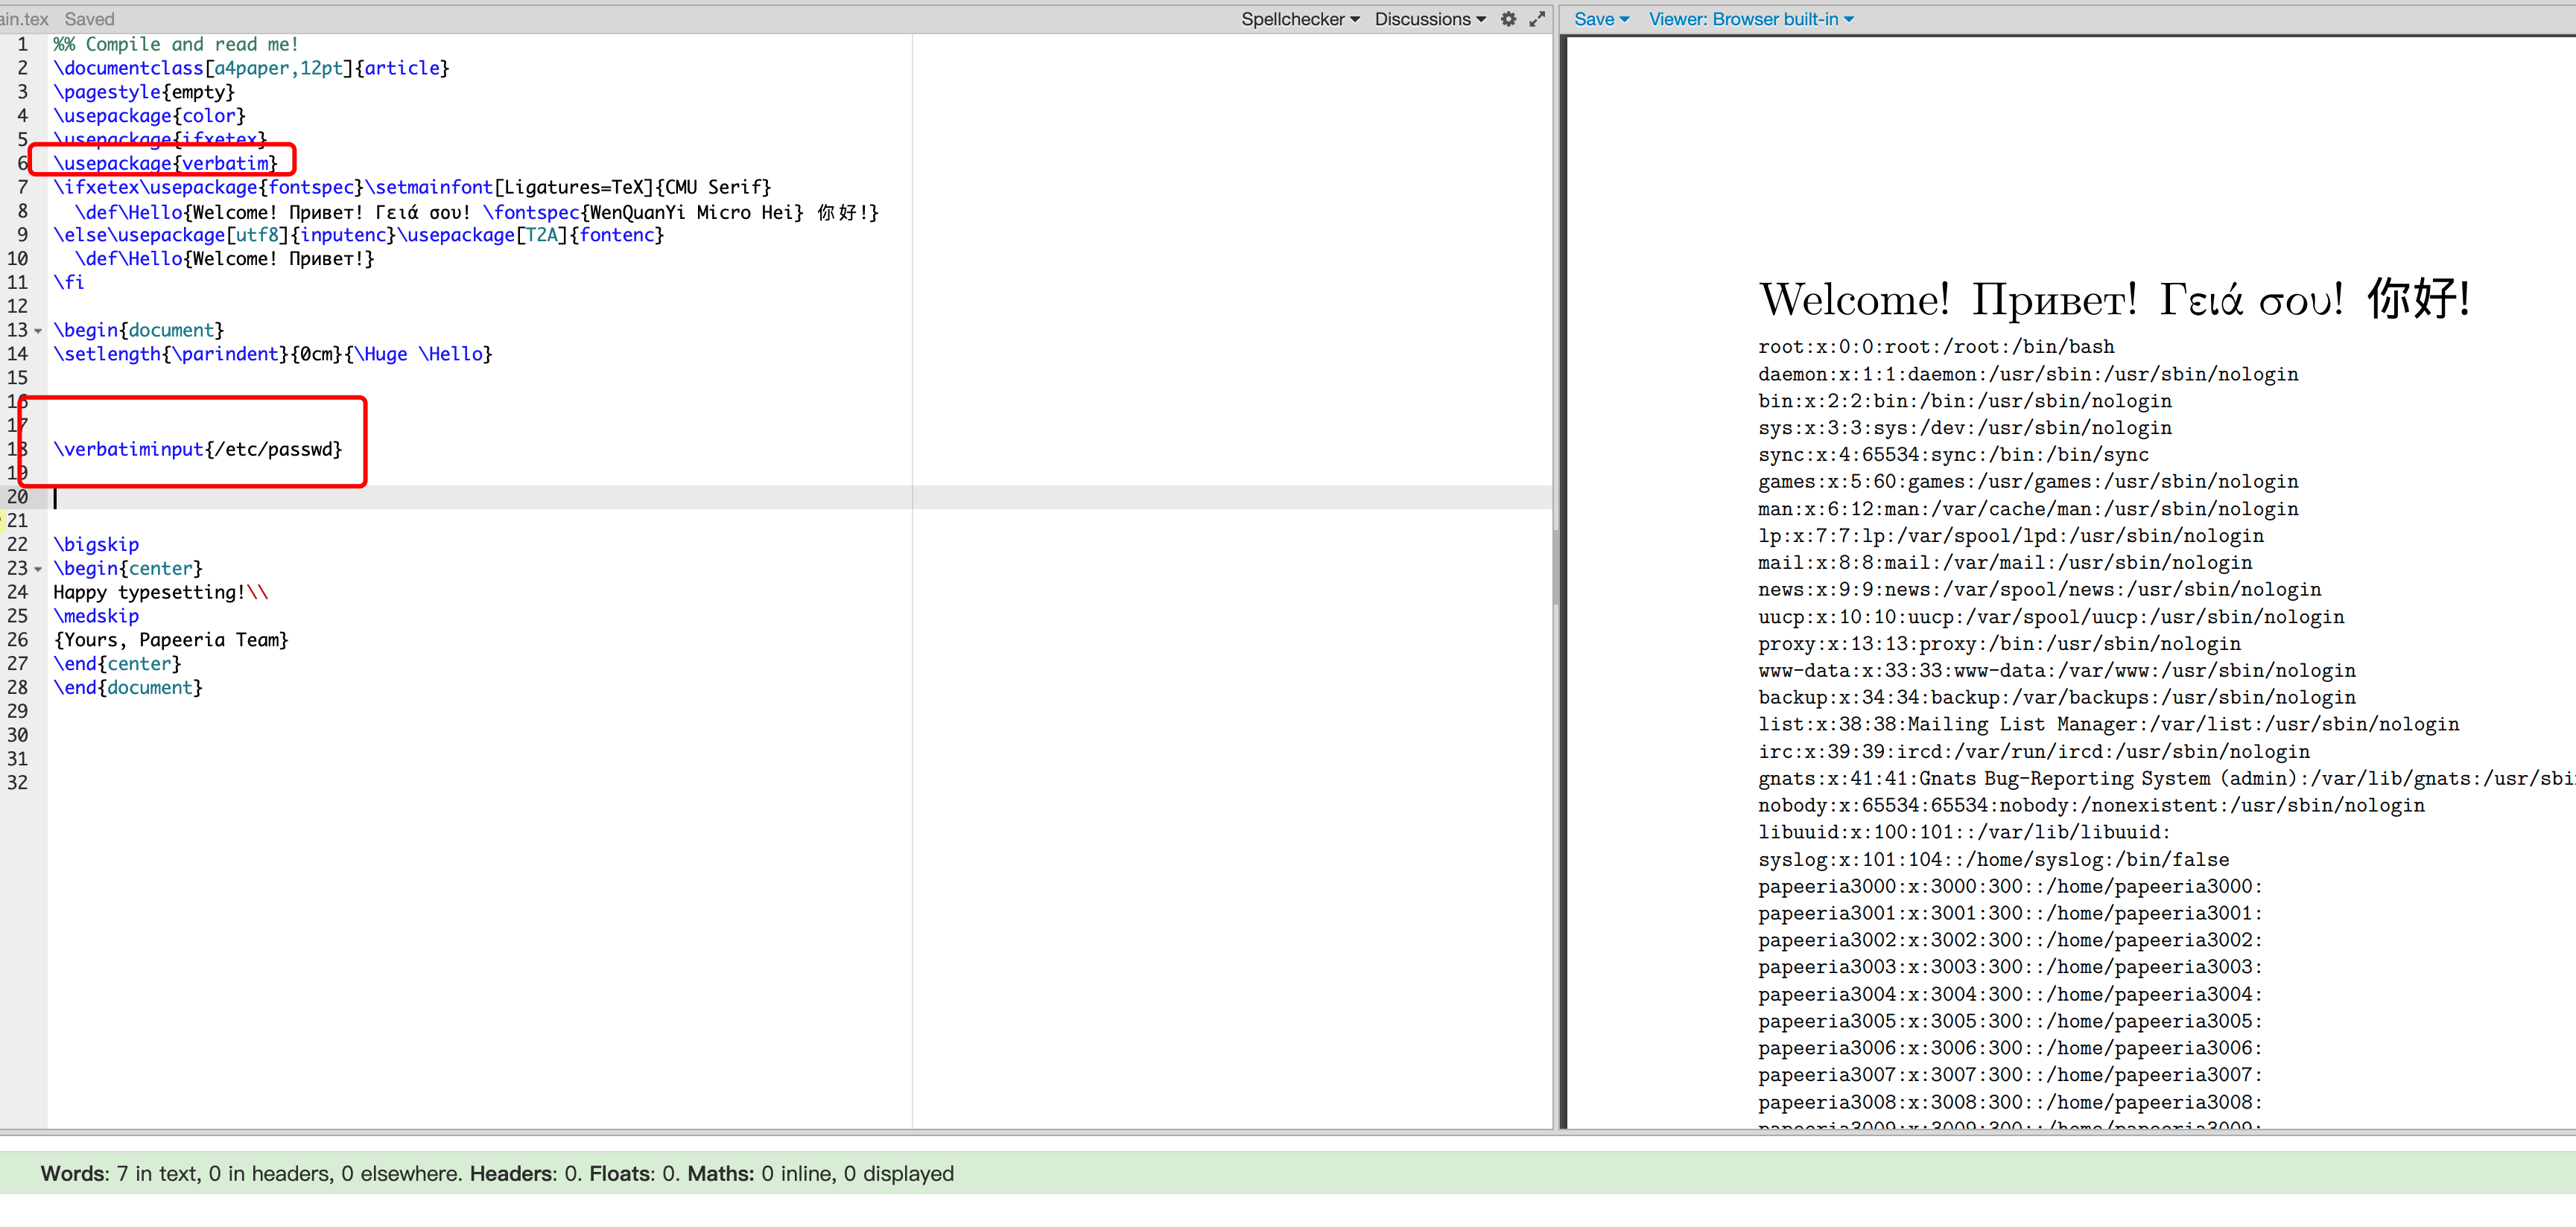Open the Save dropdown in the viewer
The width and height of the screenshot is (2576, 1227).
[x=1600, y=19]
